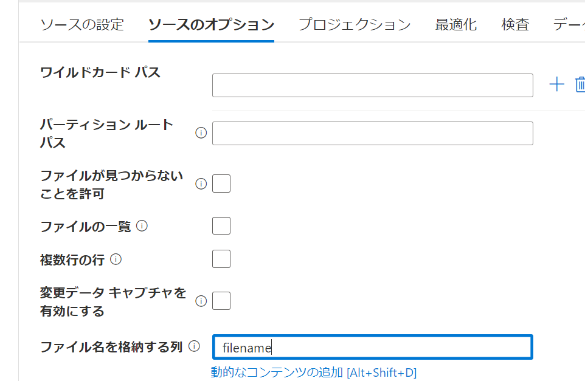Screen dimensions: 585x381
Task: Click the plus icon to add wildcard path
Action: pyautogui.click(x=556, y=84)
